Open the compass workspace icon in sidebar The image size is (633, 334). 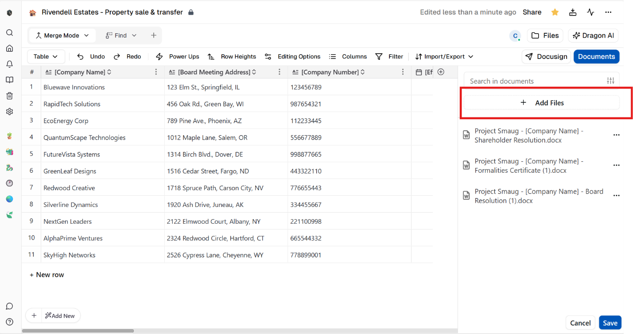click(9, 183)
